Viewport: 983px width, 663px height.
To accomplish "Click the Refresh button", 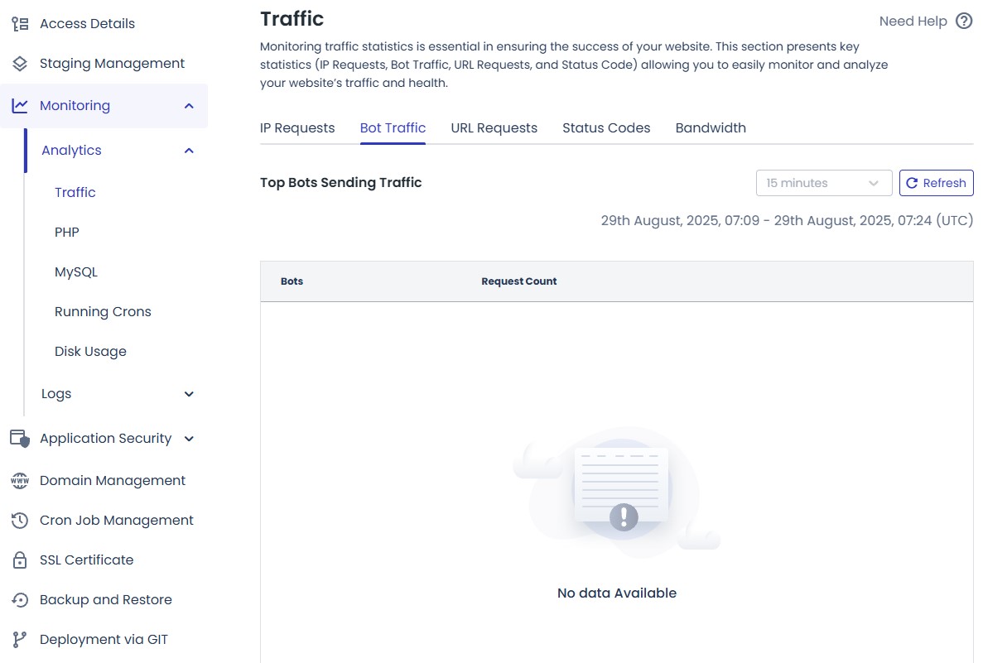I will click(x=936, y=182).
